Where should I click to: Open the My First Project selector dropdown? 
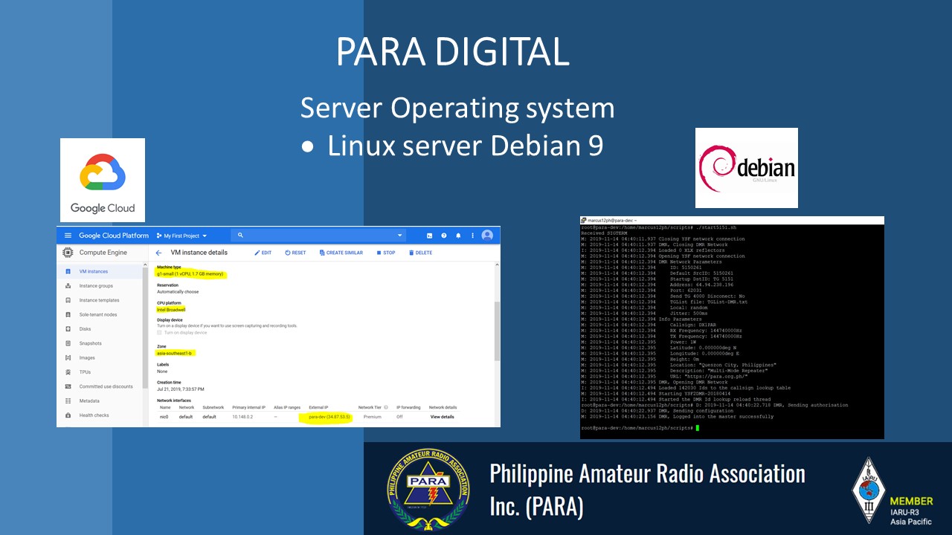181,236
